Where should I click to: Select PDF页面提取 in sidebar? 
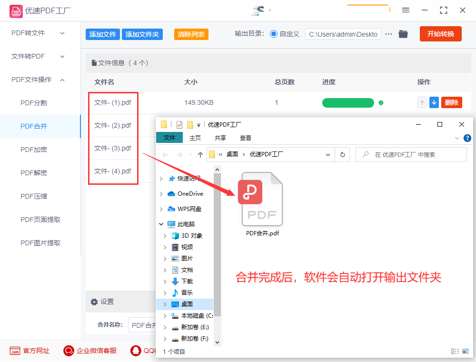coord(40,220)
